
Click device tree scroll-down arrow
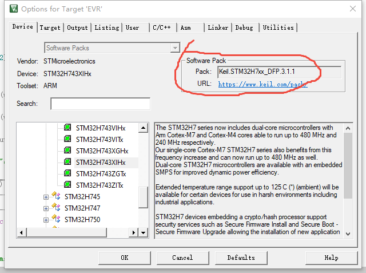pyautogui.click(x=143, y=232)
